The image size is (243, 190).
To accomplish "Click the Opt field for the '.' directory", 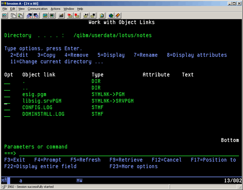I will coord(7,81).
